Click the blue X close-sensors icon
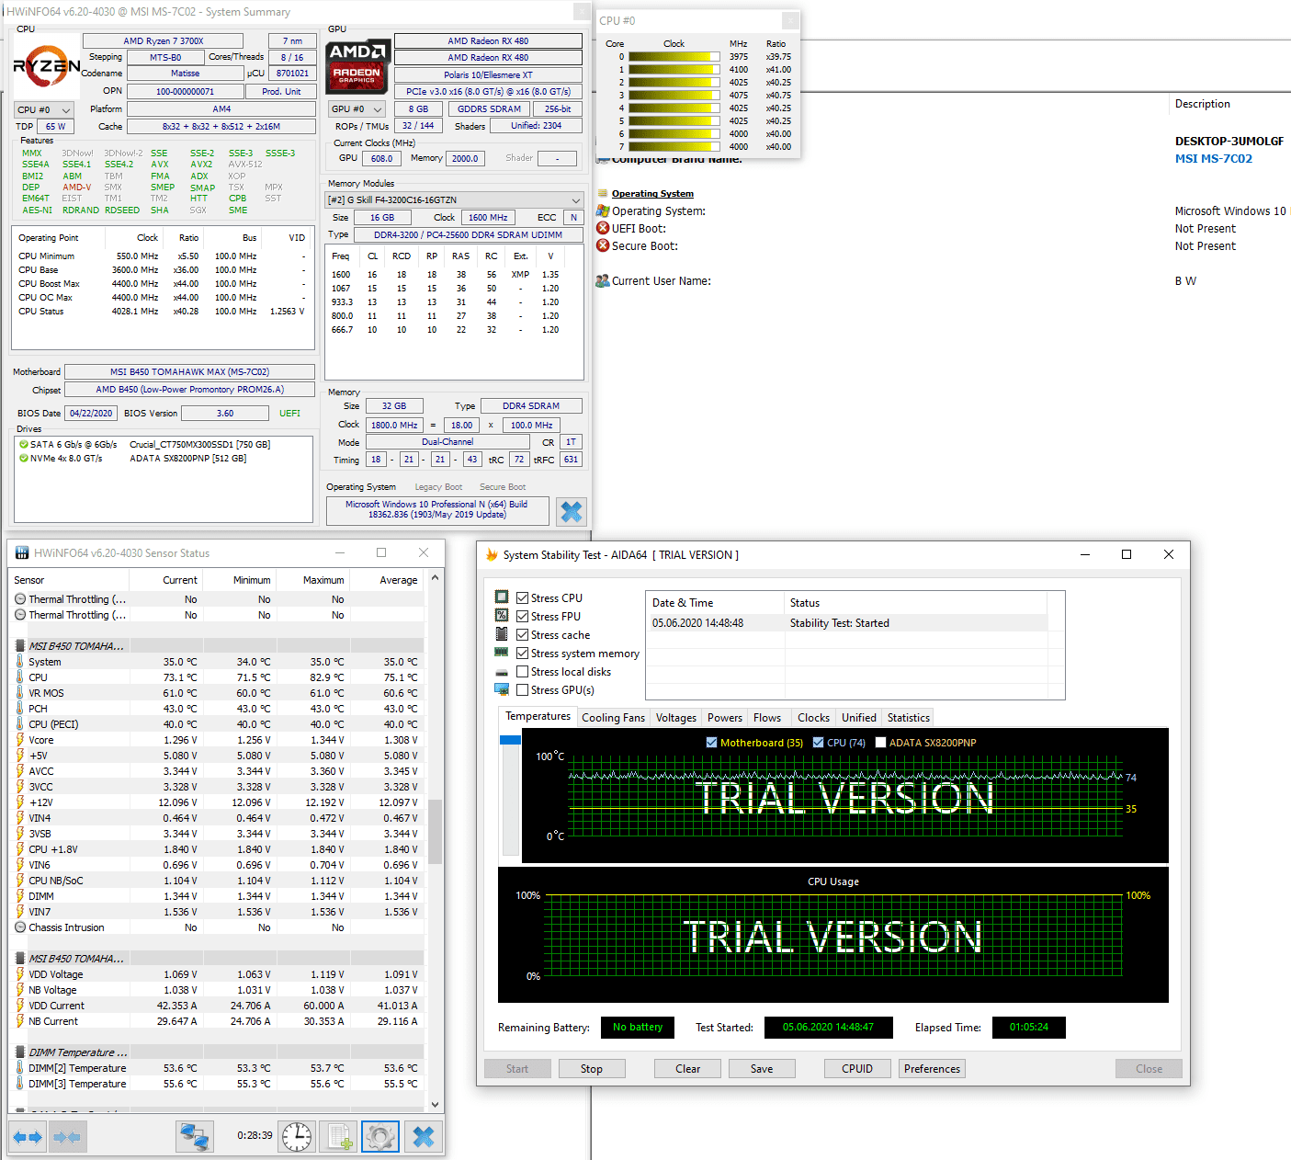This screenshot has width=1291, height=1160. [424, 1136]
